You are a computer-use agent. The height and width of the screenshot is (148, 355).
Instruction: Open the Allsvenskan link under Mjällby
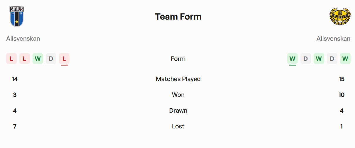333,39
